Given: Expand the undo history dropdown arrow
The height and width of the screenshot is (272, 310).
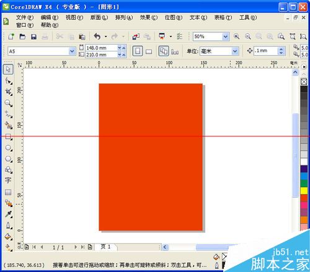Looking at the screenshot, I should (105, 37).
